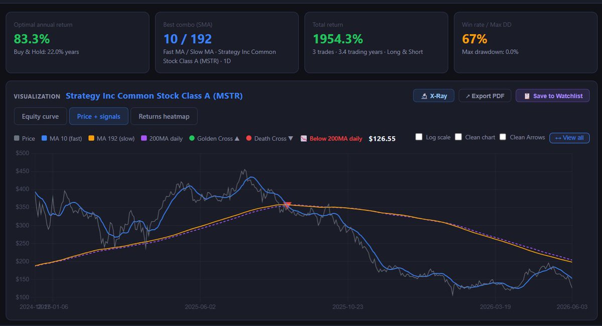Toggle the green Golden Cross legend dot

pyautogui.click(x=192, y=138)
